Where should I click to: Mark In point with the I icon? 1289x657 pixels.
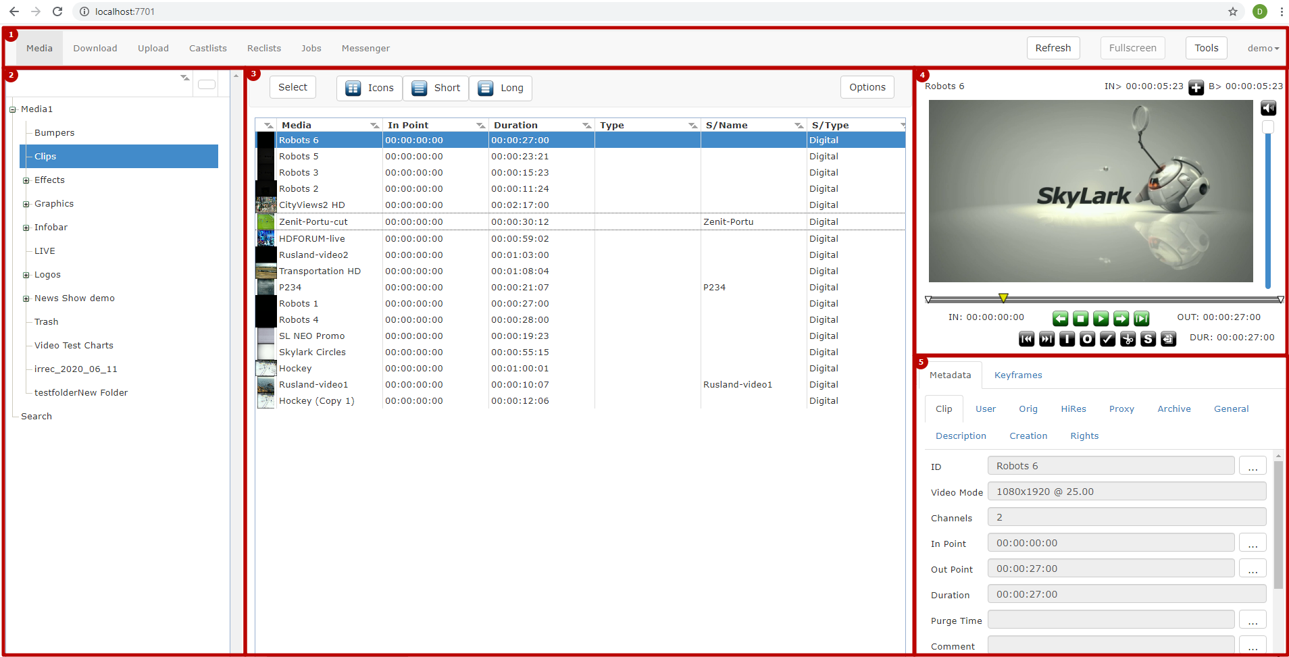1067,339
